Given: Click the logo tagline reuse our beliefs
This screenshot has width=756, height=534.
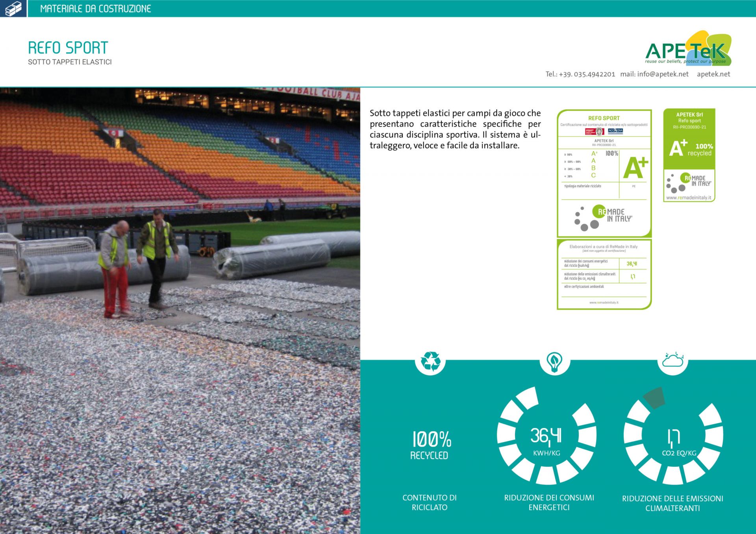Looking at the screenshot, I should 686,61.
